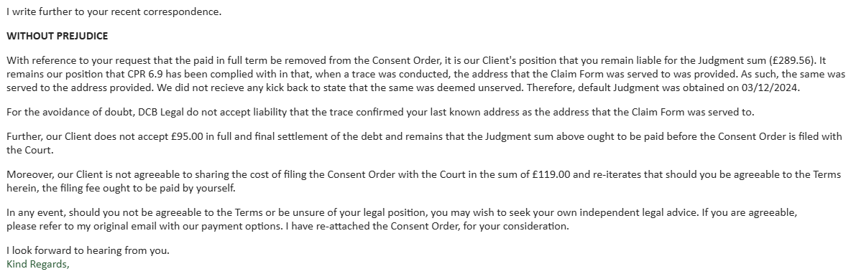851x279 pixels.
Task: Click the CPR 6.9 rule reference
Action: 145,74
